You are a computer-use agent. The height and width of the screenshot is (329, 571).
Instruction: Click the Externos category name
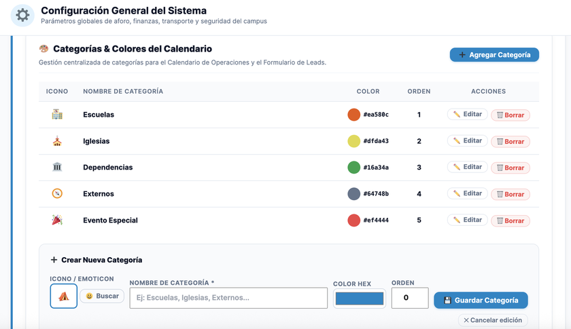click(x=99, y=194)
